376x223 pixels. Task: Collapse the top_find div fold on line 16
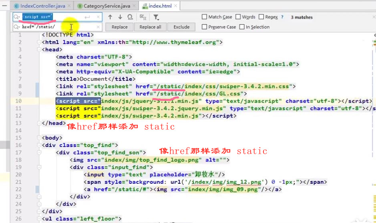39,145
